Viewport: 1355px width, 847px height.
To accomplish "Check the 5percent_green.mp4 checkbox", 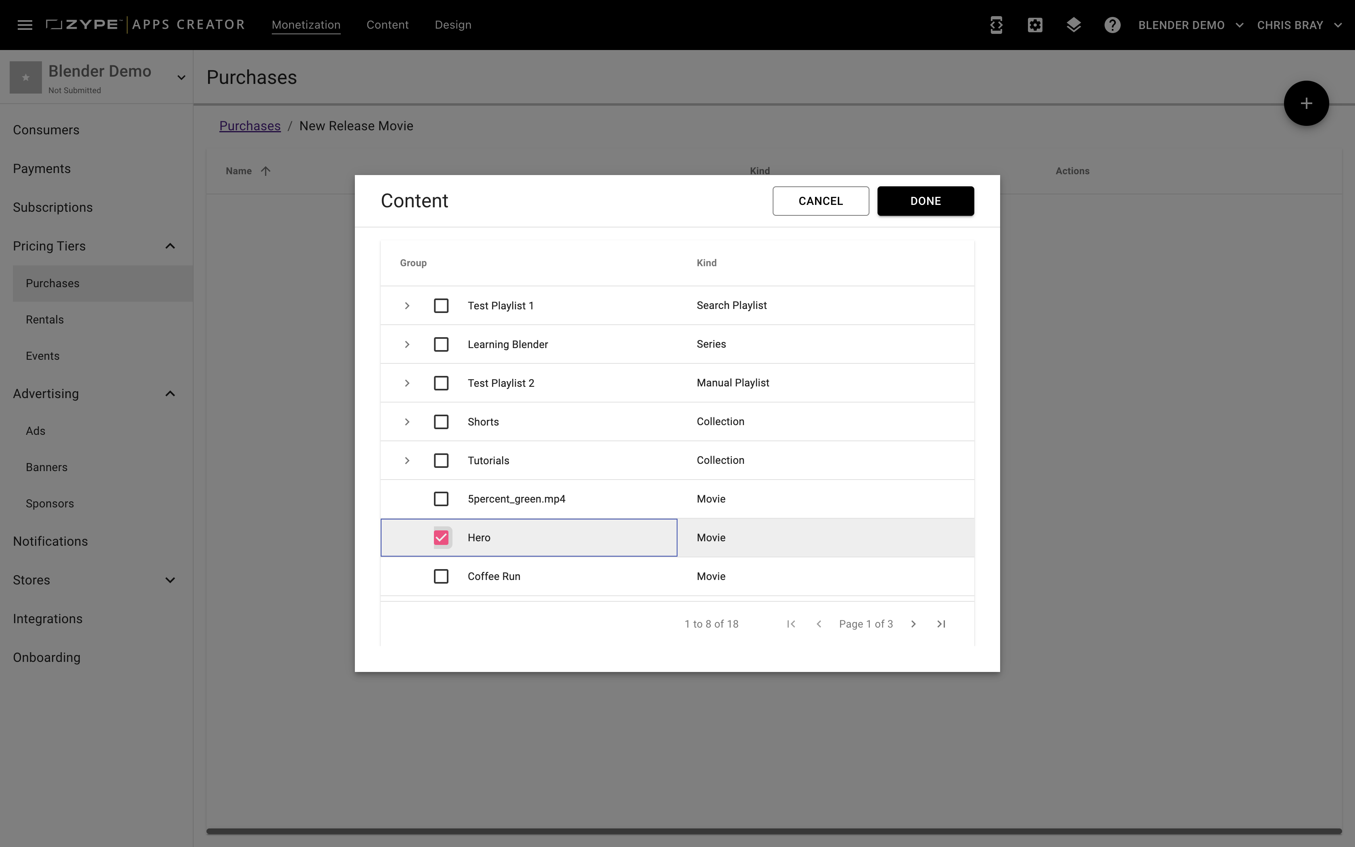I will pyautogui.click(x=441, y=499).
